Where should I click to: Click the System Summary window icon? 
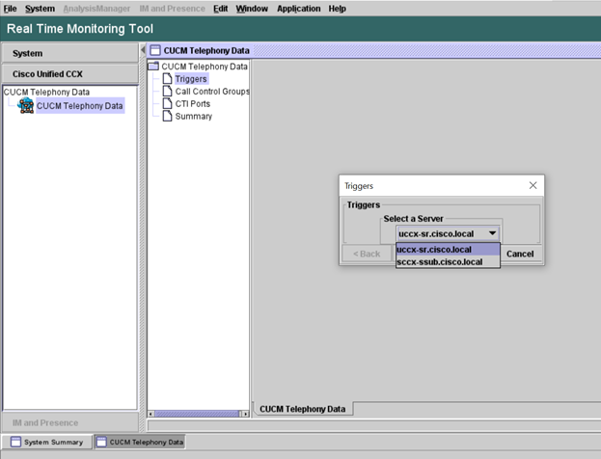pyautogui.click(x=15, y=442)
